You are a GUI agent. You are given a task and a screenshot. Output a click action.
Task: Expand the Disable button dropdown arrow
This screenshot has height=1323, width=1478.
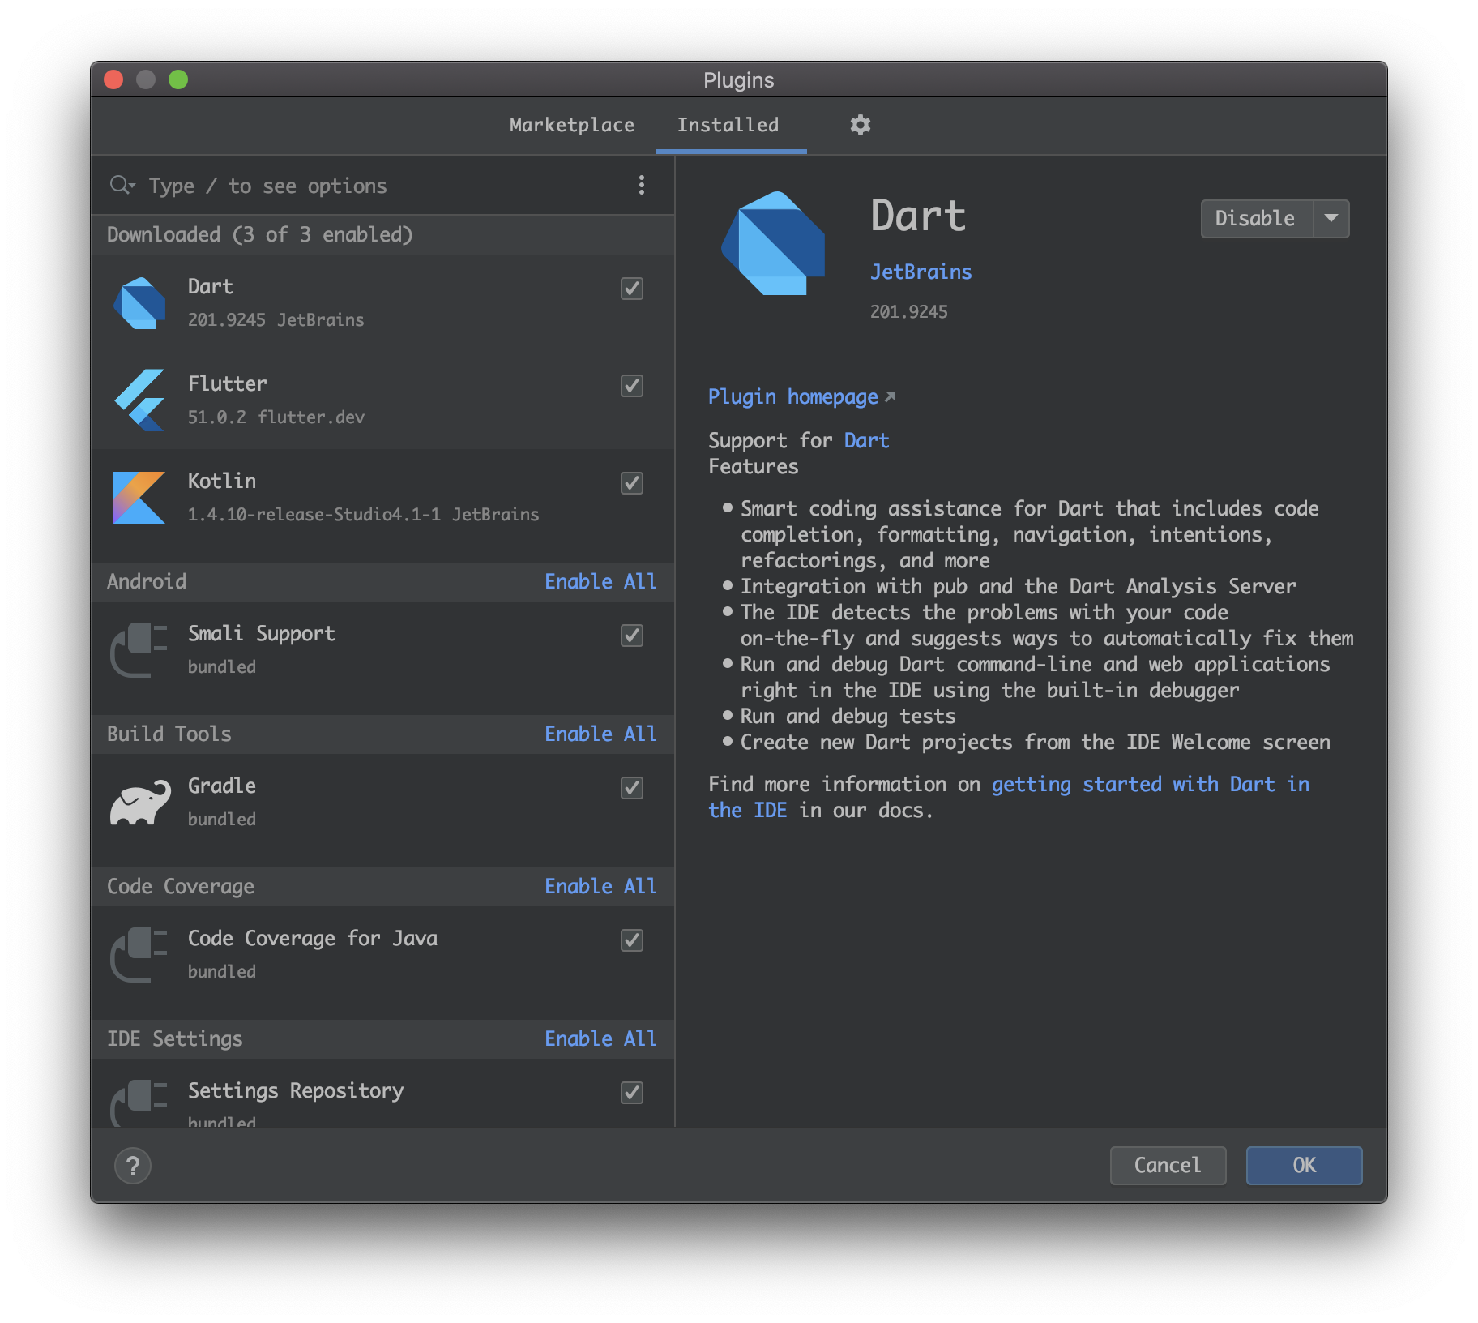tap(1331, 219)
